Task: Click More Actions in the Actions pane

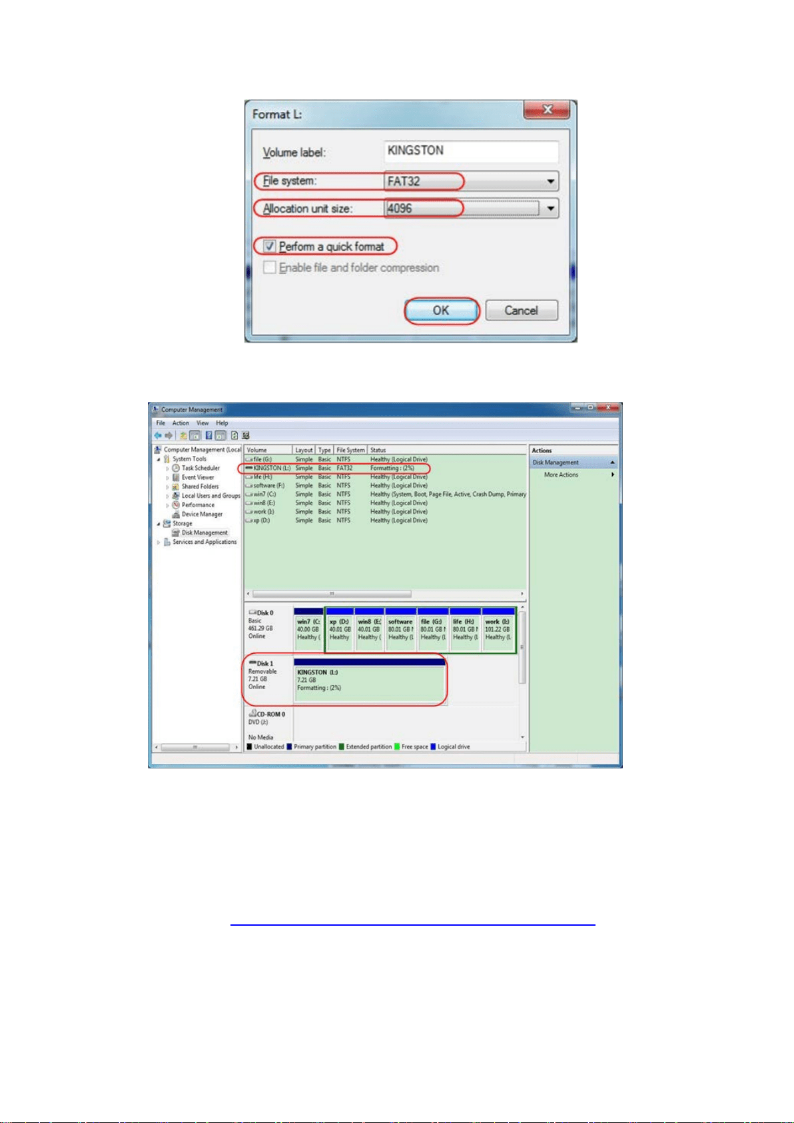Action: tap(561, 475)
